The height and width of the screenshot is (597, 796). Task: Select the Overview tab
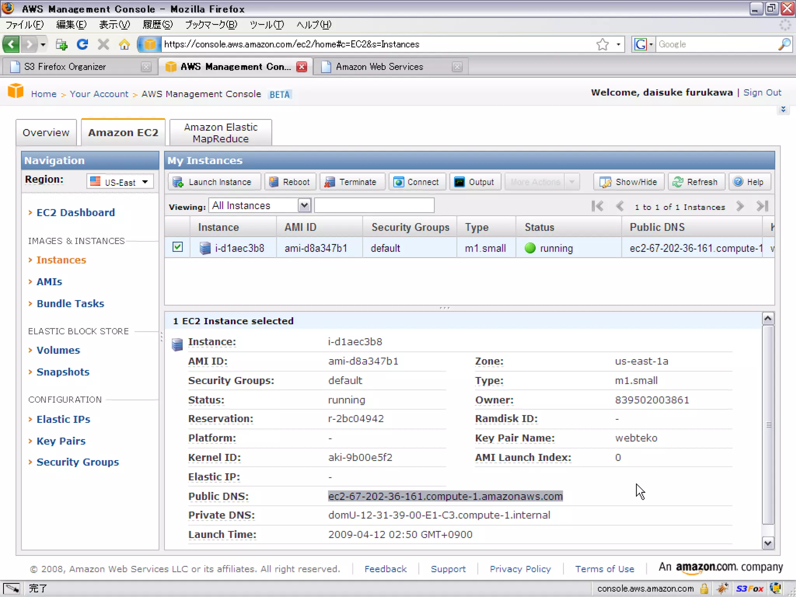click(x=46, y=133)
